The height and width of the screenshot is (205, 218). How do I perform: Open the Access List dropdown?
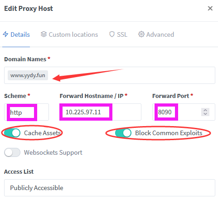point(110,188)
